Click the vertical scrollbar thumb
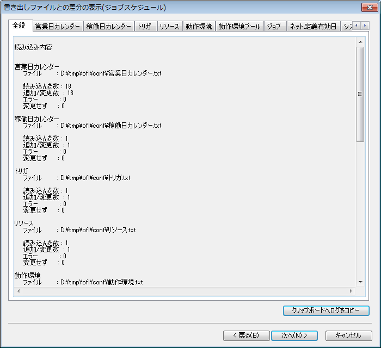Image resolution: width=381 pixels, height=348 pixels. click(360, 94)
